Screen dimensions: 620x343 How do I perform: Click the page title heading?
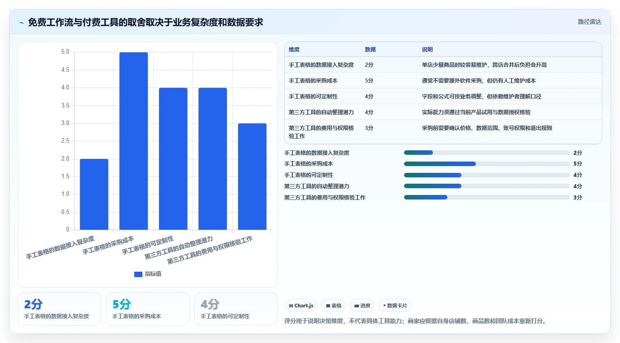tap(146, 22)
